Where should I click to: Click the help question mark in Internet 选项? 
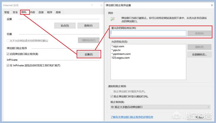(92, 5)
